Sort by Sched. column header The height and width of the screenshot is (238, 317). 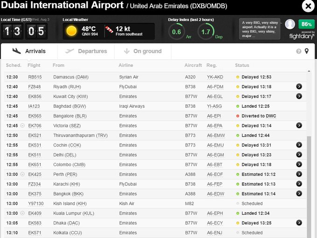point(14,65)
